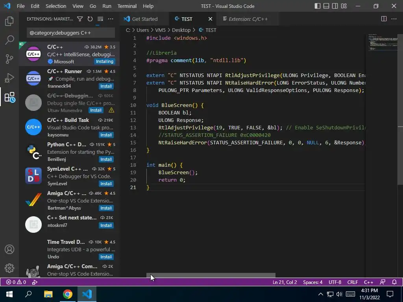Screen dimensions: 403x302
Task: Refresh the extensions list
Action: tap(90, 19)
